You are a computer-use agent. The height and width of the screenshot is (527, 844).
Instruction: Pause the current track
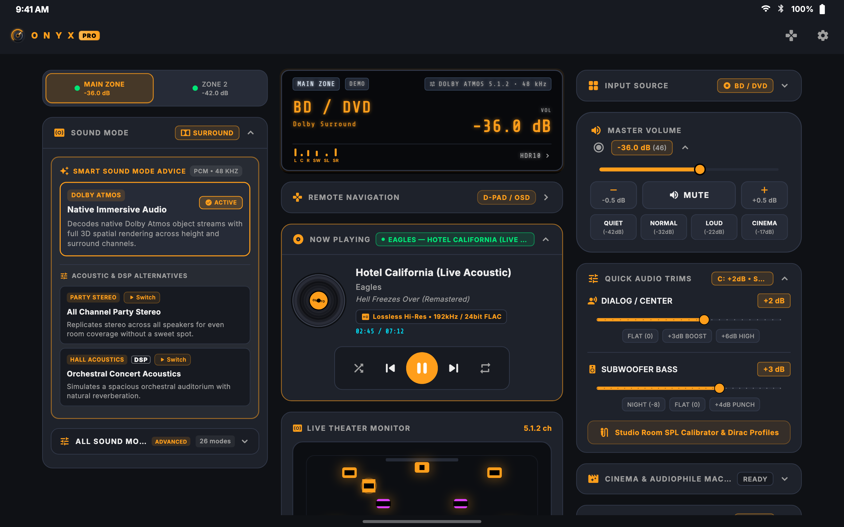pyautogui.click(x=422, y=368)
